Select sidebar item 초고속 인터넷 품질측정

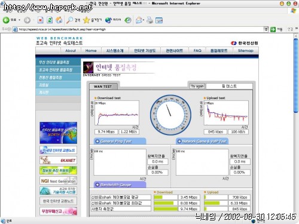click(58, 70)
